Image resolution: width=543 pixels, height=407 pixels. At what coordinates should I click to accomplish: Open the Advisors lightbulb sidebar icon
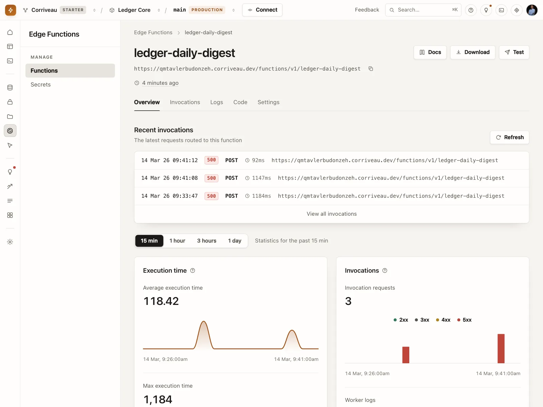[10, 172]
